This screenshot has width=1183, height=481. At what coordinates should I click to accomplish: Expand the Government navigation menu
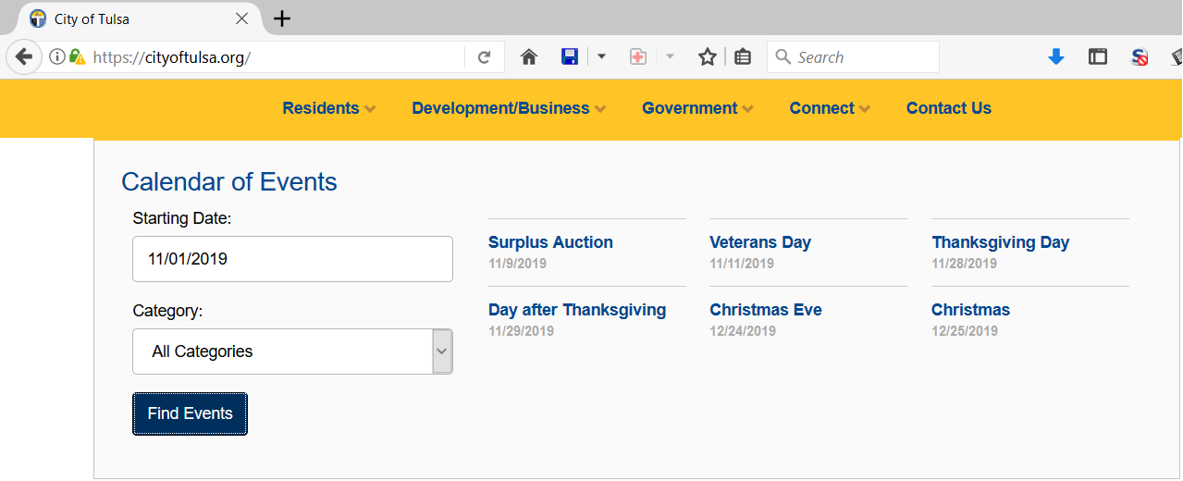[698, 108]
